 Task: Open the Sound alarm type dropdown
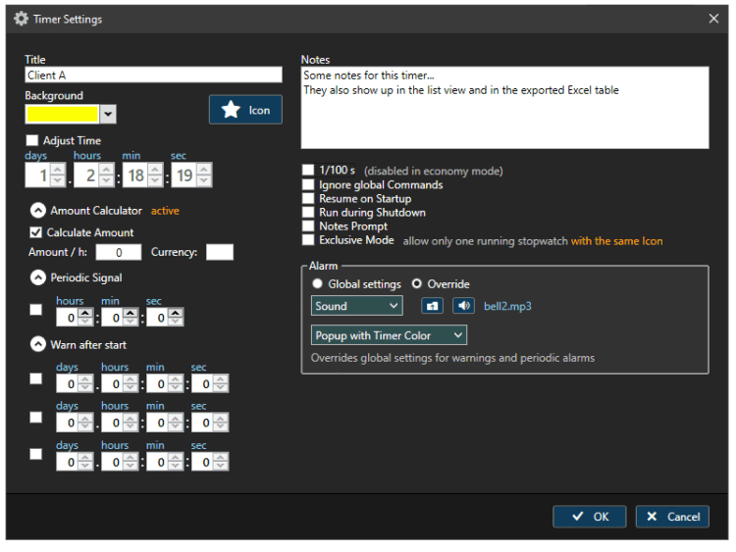pos(357,306)
